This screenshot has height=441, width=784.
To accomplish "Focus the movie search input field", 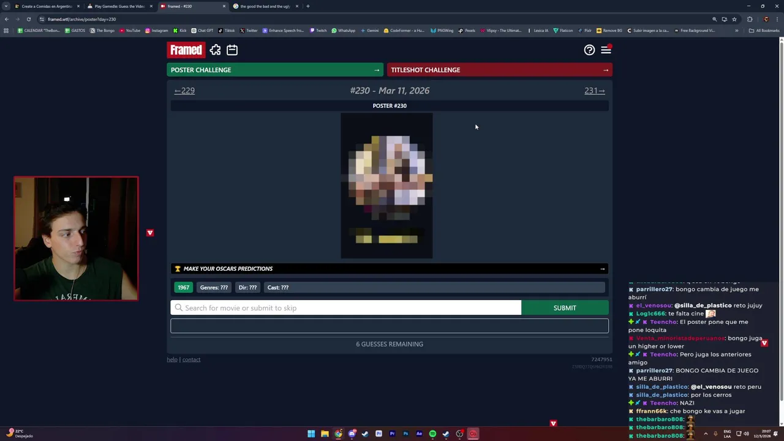I will click(346, 308).
